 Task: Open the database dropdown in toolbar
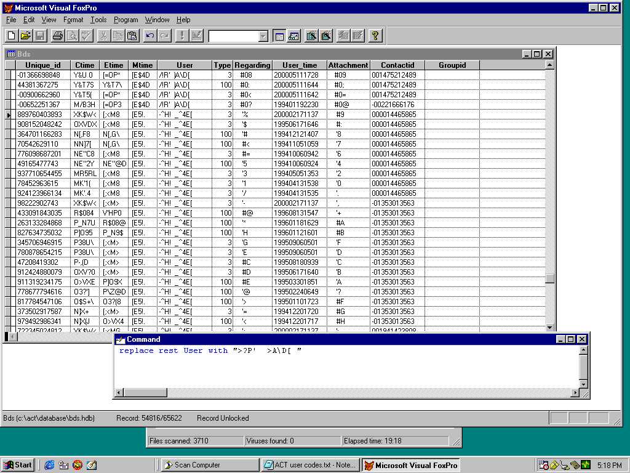(263, 36)
